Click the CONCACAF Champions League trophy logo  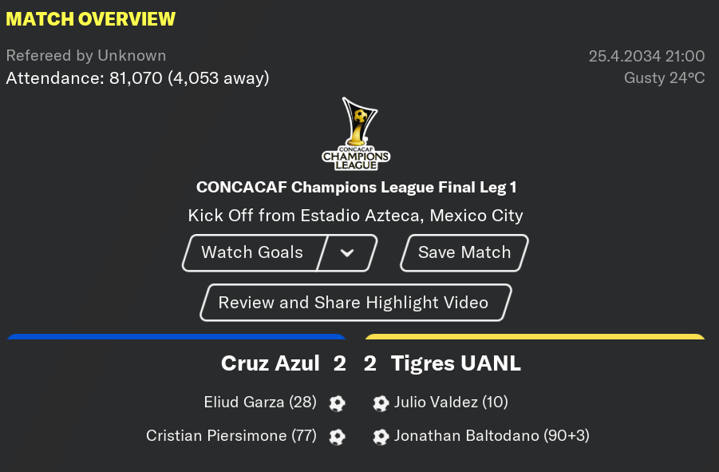pyautogui.click(x=356, y=134)
